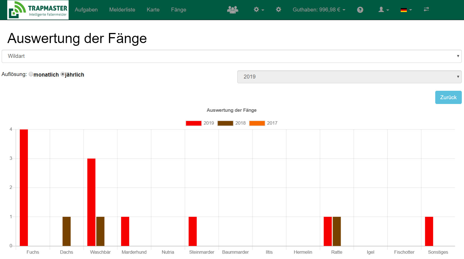
Task: Open the gear dropdown menu with the caret
Action: 259,10
